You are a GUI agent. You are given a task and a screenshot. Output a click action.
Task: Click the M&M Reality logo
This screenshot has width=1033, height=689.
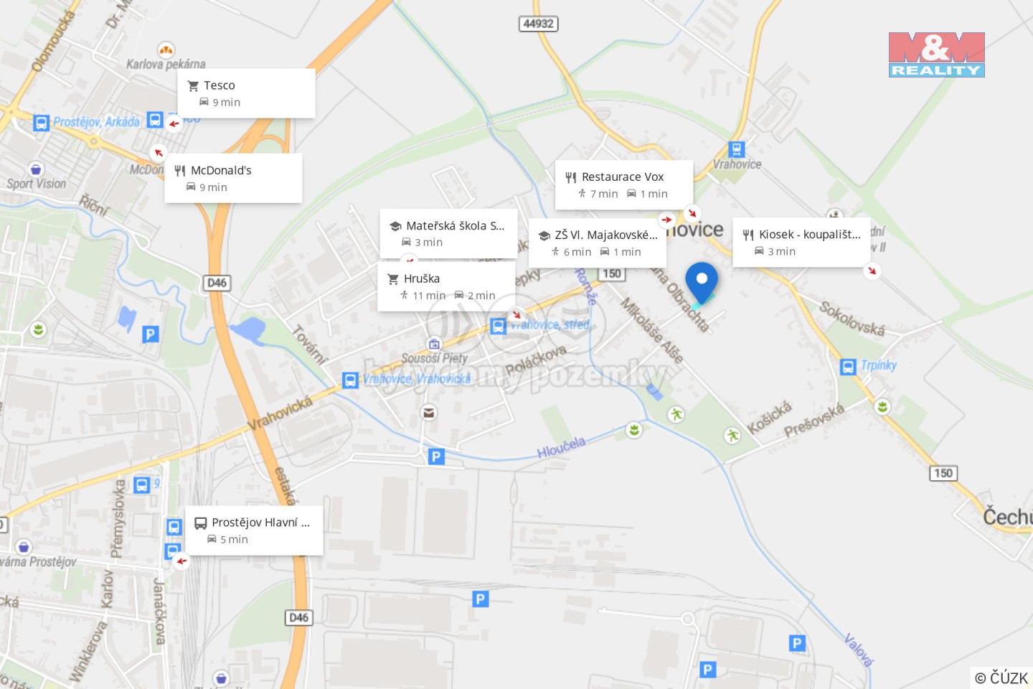pos(936,55)
